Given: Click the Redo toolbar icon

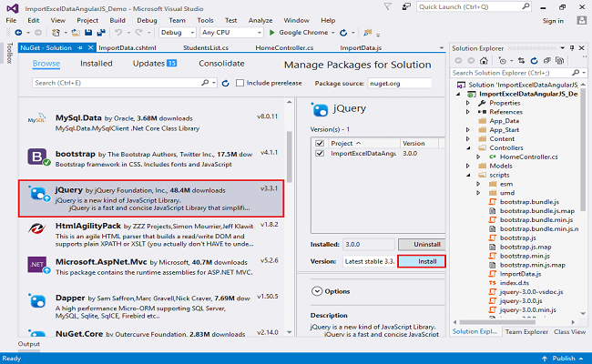Looking at the screenshot, I should [139, 33].
